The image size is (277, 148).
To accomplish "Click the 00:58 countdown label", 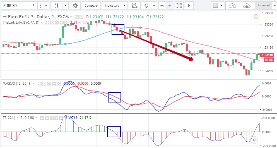I will [269, 60].
